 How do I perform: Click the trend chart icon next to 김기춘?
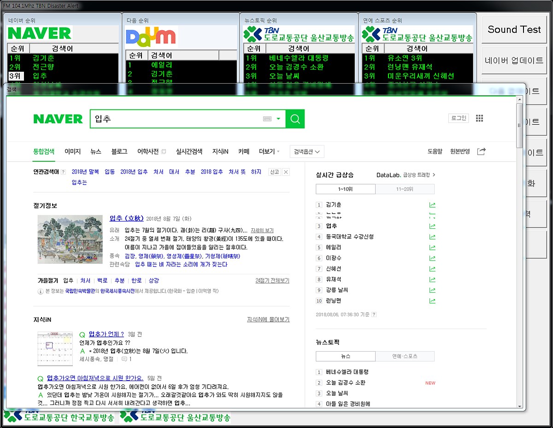432,205
